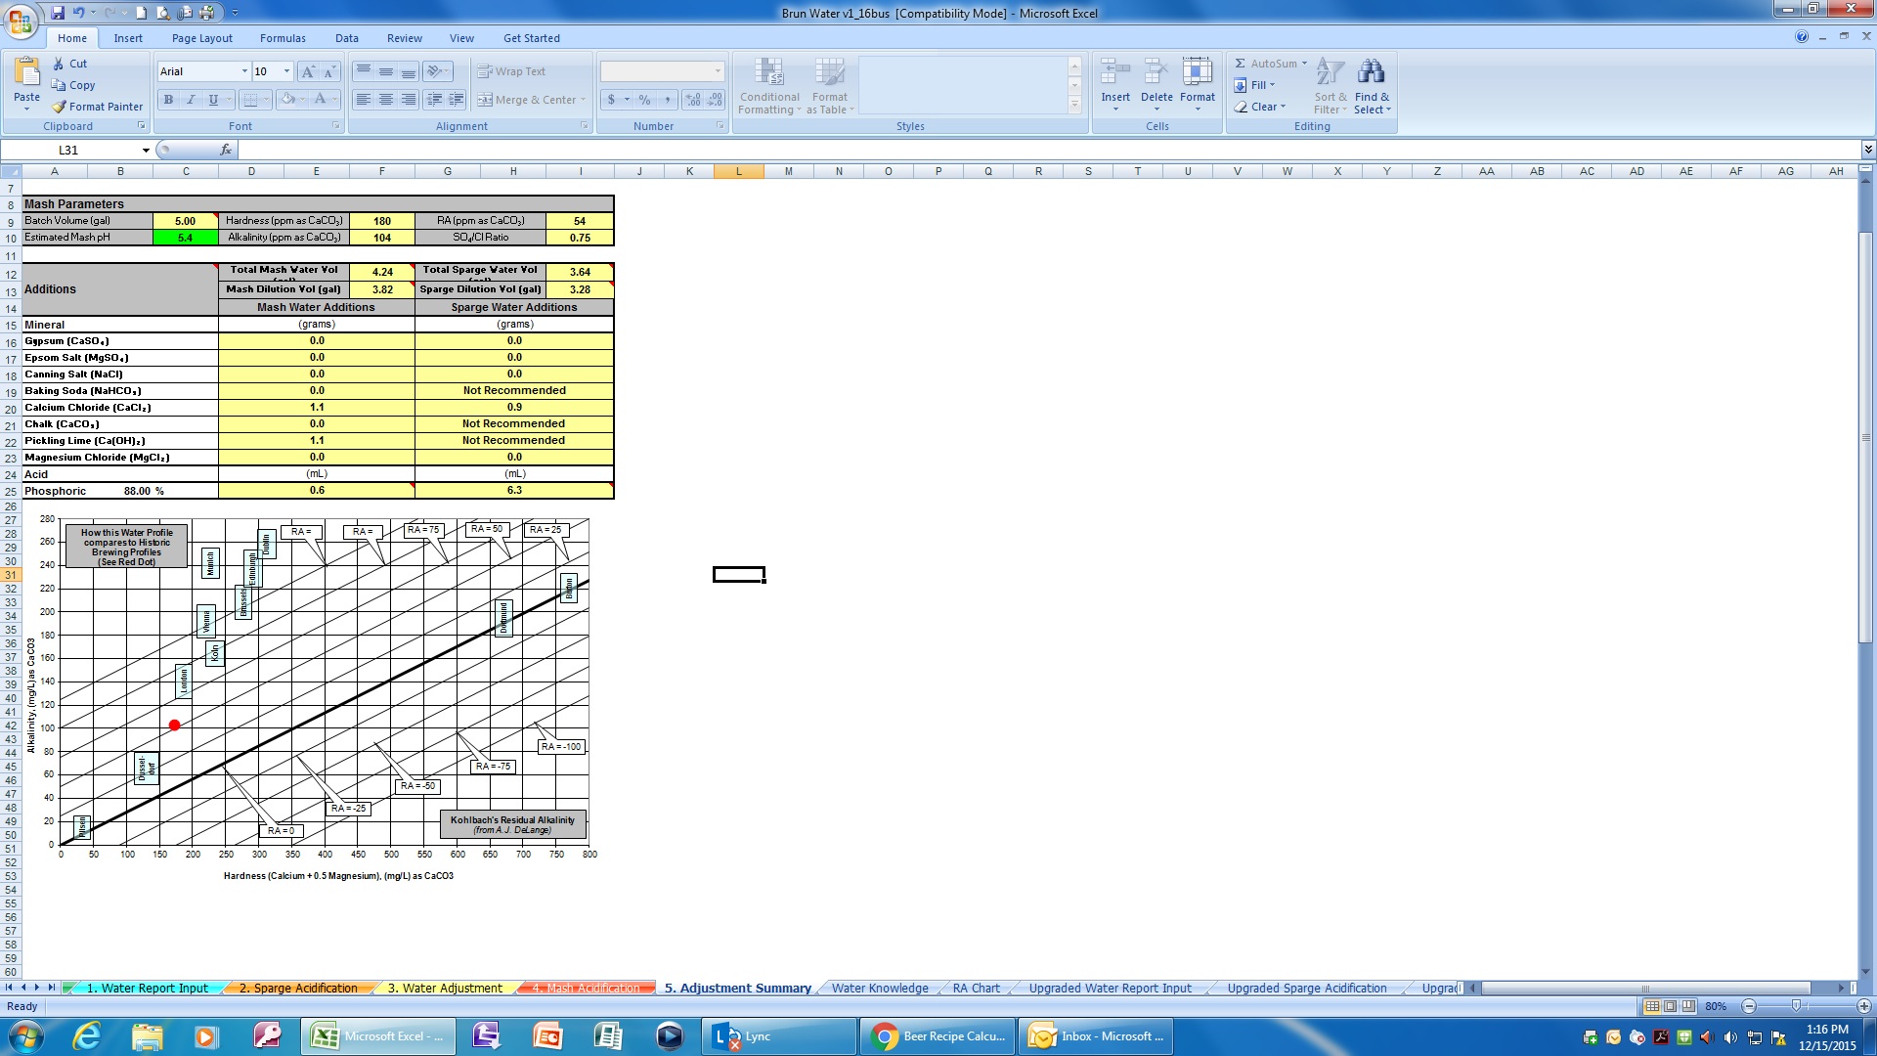Switch to Page Layout view in status bar

tap(1671, 1006)
